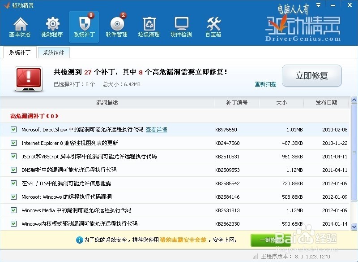Click the DriverGenius.com logo banner
The width and height of the screenshot is (358, 262).
tap(303, 28)
